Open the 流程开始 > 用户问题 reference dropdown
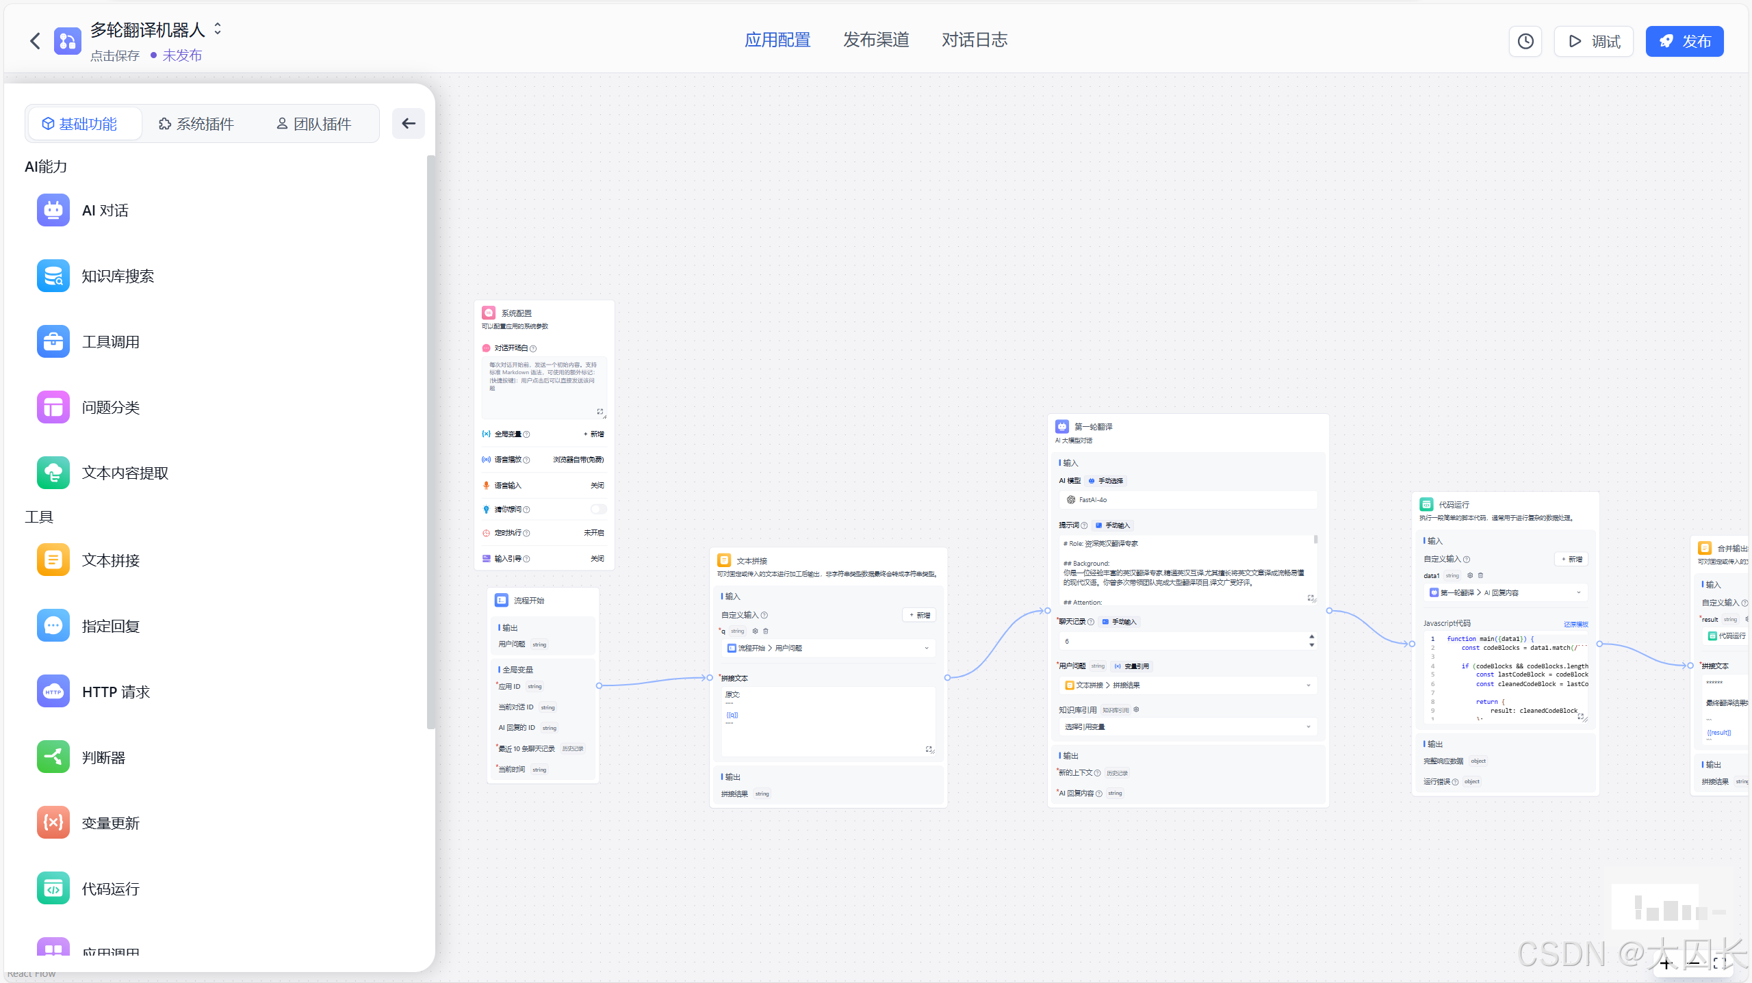Viewport: 1752px width, 983px height. pos(828,648)
